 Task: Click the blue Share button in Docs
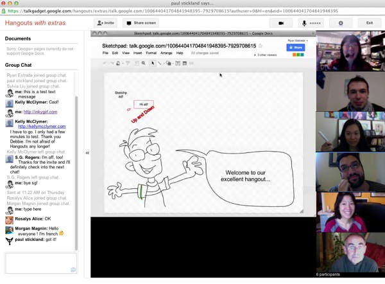pos(296,48)
